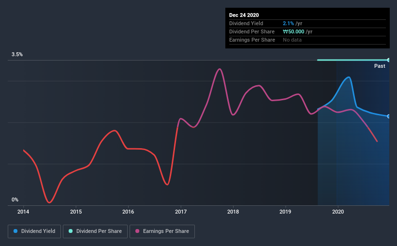Select the 2014 x-axis label
397x246 pixels.
(23, 212)
